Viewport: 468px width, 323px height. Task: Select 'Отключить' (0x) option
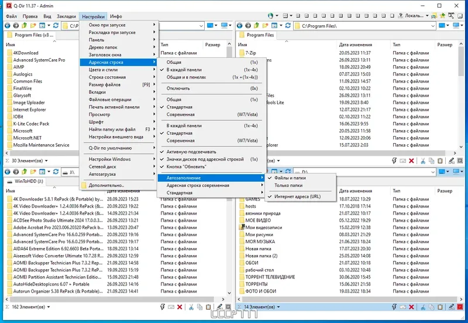[x=212, y=89]
